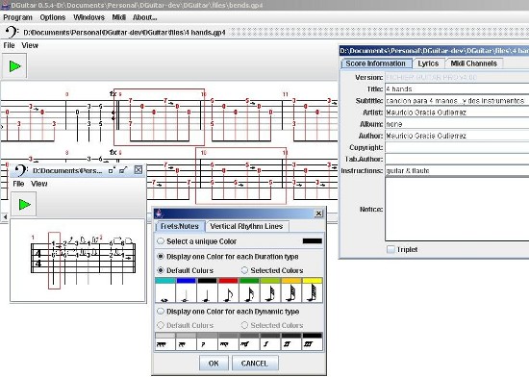The image size is (529, 377).
Task: Confirm color dialog with OK
Action: tap(214, 364)
